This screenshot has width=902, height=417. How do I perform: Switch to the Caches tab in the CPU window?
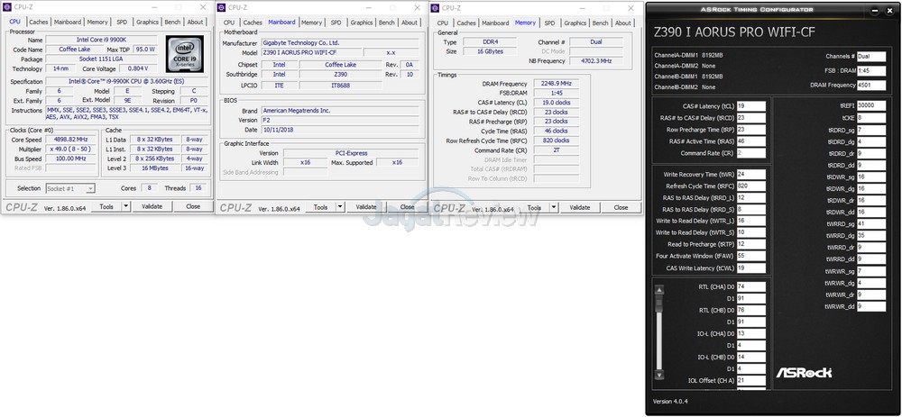click(x=38, y=22)
